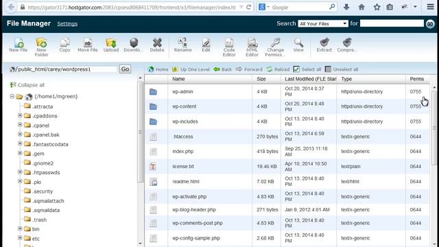Click the path input field

pos(67,69)
